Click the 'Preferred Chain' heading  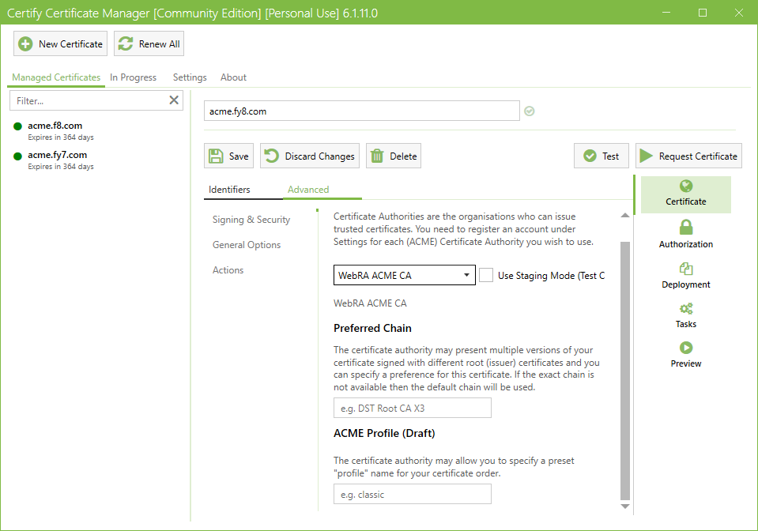[372, 328]
